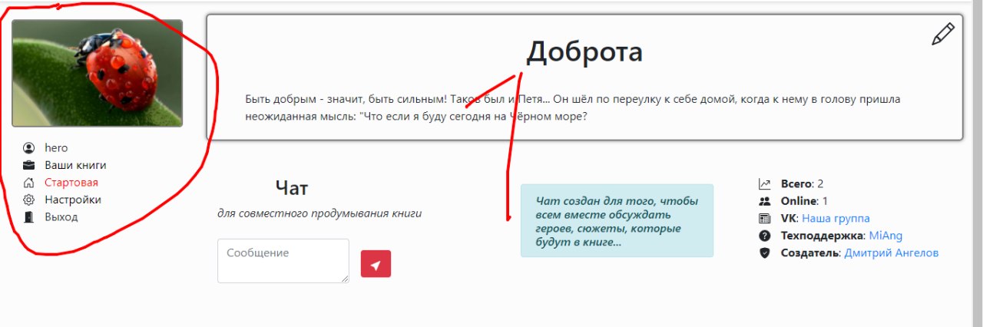Click the house icon beside Стартовая

coord(29,183)
